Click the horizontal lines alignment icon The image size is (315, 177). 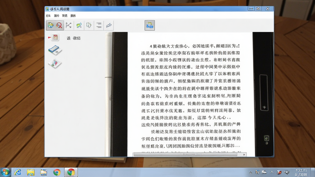pyautogui.click(x=99, y=25)
